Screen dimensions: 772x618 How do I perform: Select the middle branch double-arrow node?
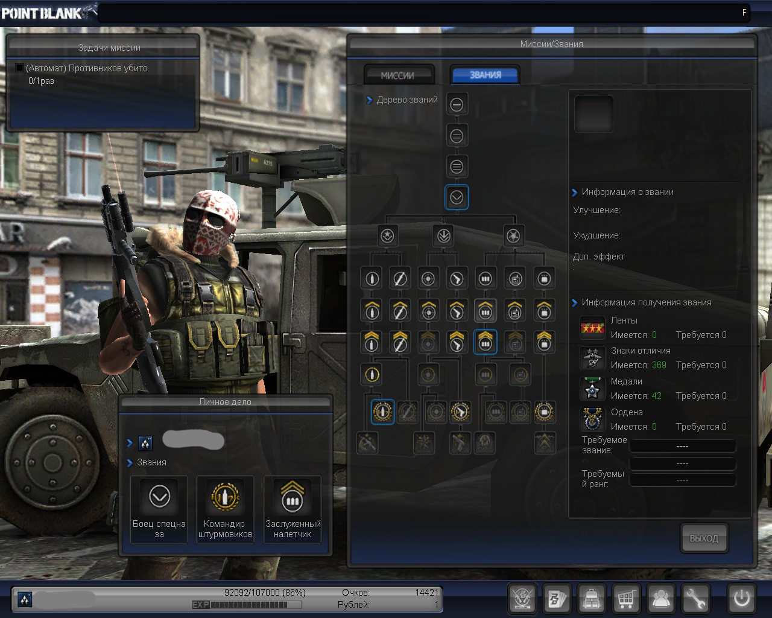coord(444,235)
